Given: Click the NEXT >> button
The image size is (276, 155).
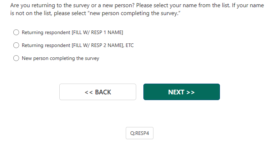Looking at the screenshot, I should tap(181, 92).
